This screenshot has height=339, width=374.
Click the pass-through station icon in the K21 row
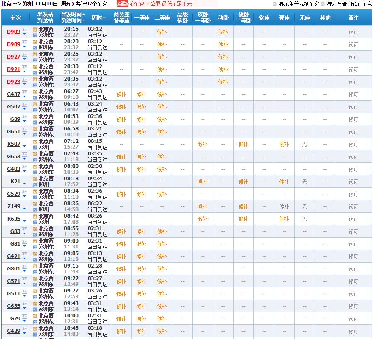[x=35, y=185]
